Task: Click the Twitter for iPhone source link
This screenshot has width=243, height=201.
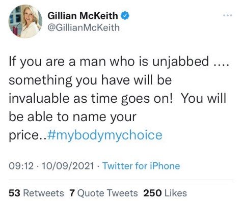Action: click(x=141, y=166)
